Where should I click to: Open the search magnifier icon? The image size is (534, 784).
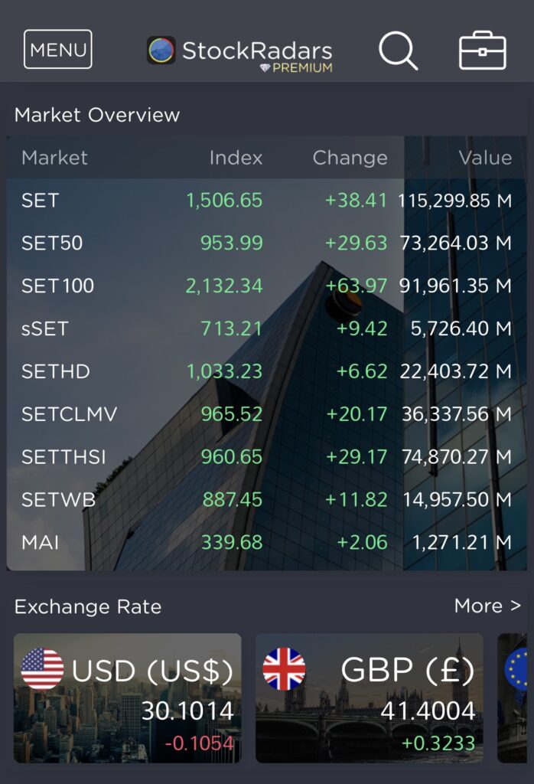(x=398, y=51)
